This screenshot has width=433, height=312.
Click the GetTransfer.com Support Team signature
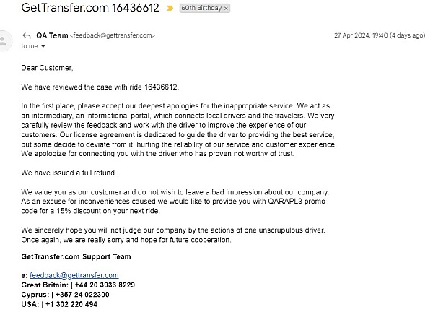tap(76, 256)
